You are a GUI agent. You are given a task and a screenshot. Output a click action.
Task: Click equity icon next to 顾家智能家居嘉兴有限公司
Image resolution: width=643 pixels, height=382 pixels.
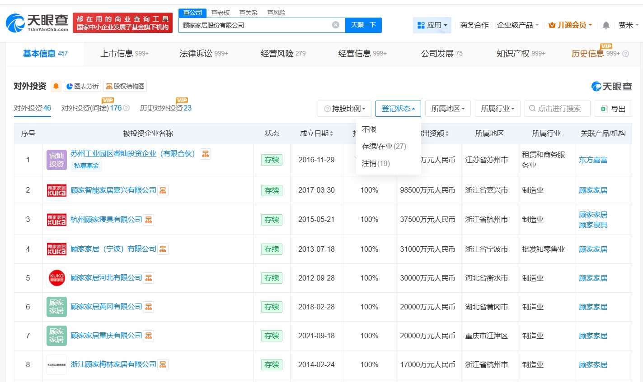163,190
